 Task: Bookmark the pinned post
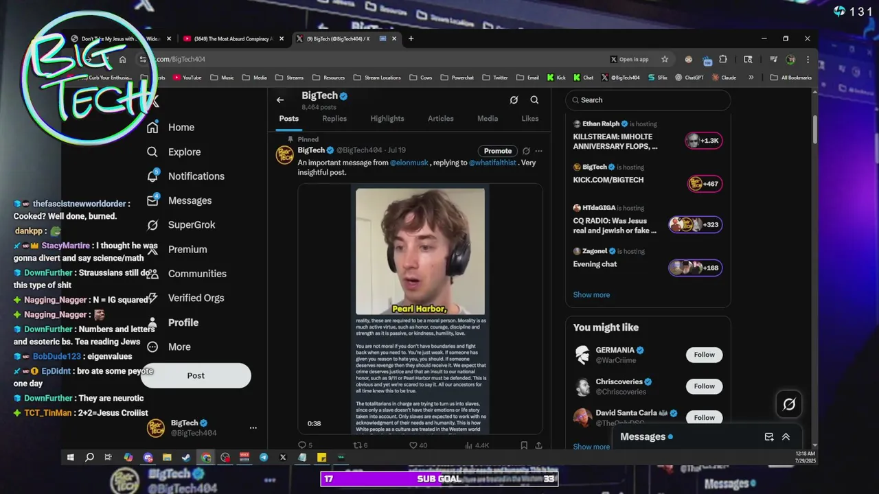pyautogui.click(x=524, y=445)
